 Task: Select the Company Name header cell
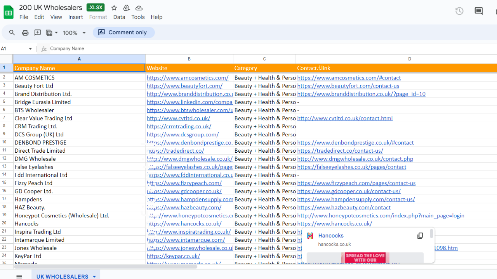(x=79, y=68)
